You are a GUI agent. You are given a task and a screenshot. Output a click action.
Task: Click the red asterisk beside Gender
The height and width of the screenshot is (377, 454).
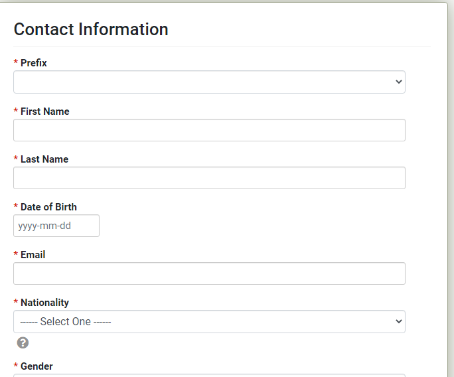[x=16, y=366]
